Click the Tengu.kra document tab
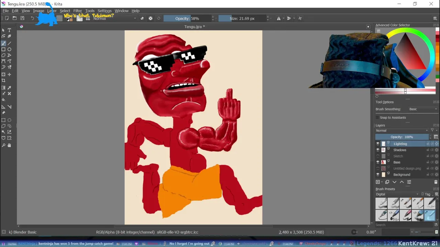The image size is (440, 247). [x=194, y=27]
